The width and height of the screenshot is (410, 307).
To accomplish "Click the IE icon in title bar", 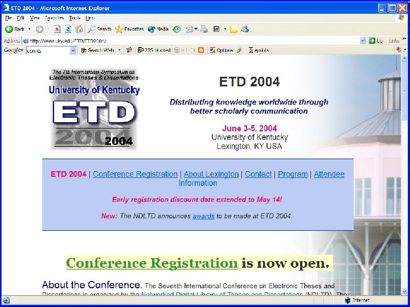I will 6,8.
